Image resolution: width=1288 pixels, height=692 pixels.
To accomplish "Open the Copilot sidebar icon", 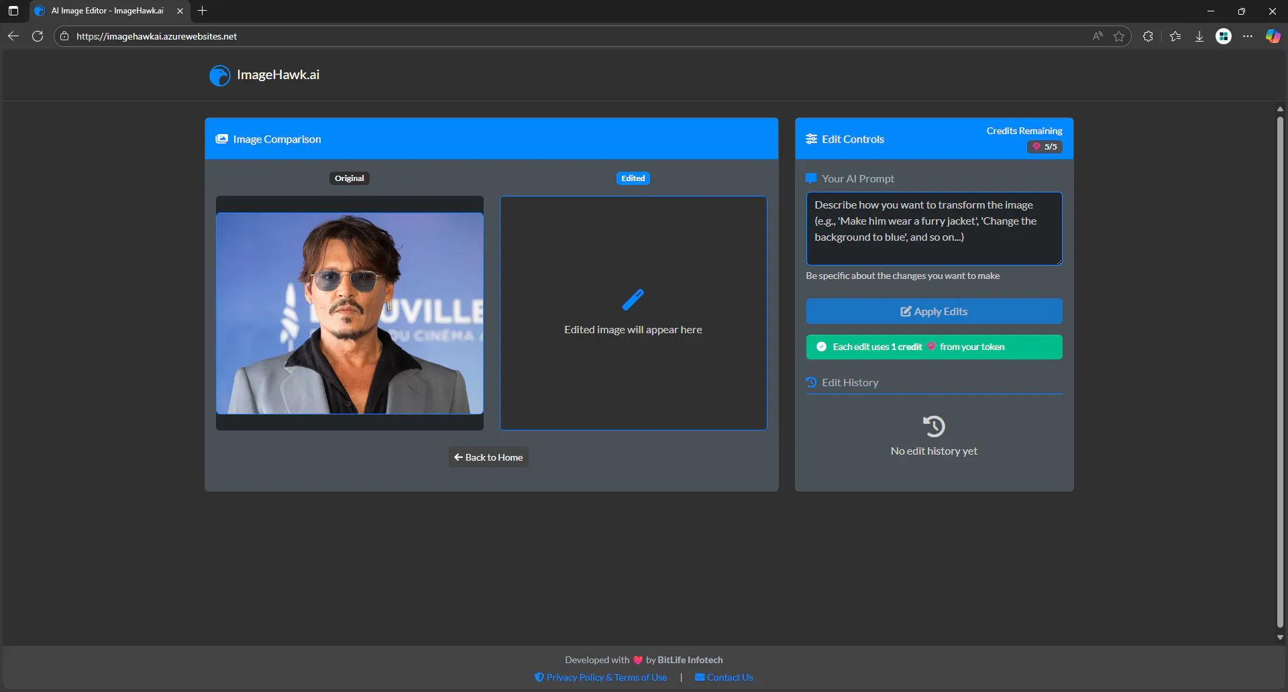I will 1273,36.
